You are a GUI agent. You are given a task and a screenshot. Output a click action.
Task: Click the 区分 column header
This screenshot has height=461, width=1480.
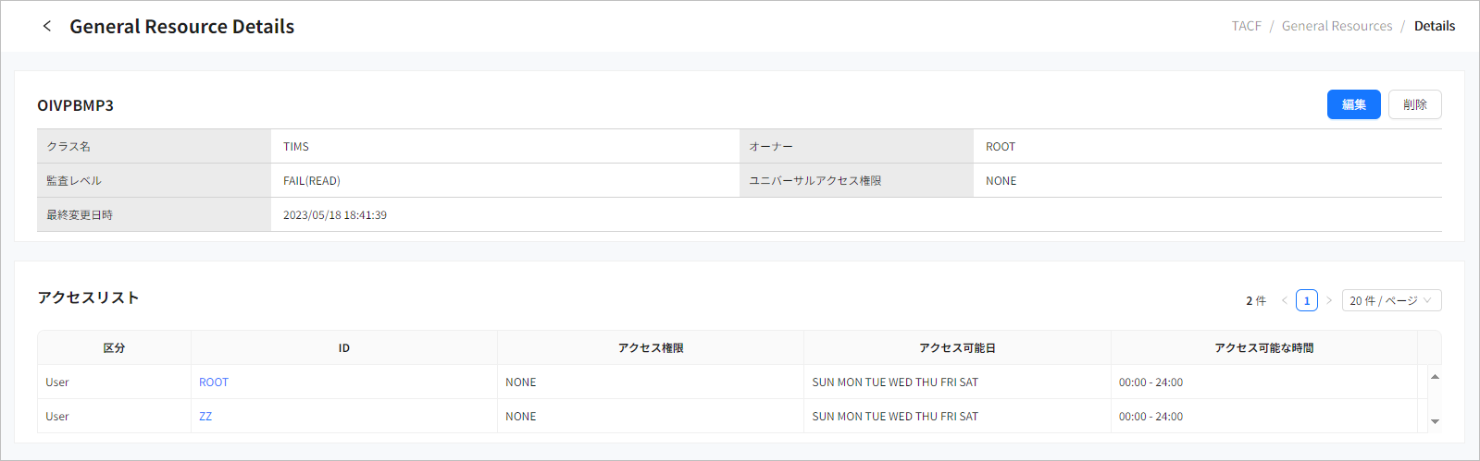pyautogui.click(x=114, y=347)
